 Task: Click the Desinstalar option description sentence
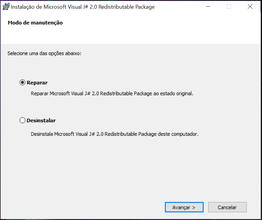[x=115, y=134]
